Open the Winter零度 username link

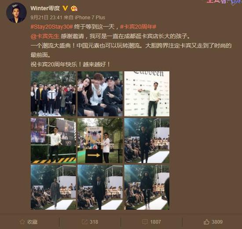click(45, 8)
